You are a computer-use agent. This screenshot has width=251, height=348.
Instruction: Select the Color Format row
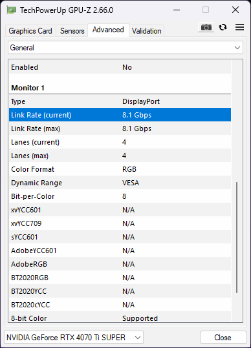tap(120, 169)
